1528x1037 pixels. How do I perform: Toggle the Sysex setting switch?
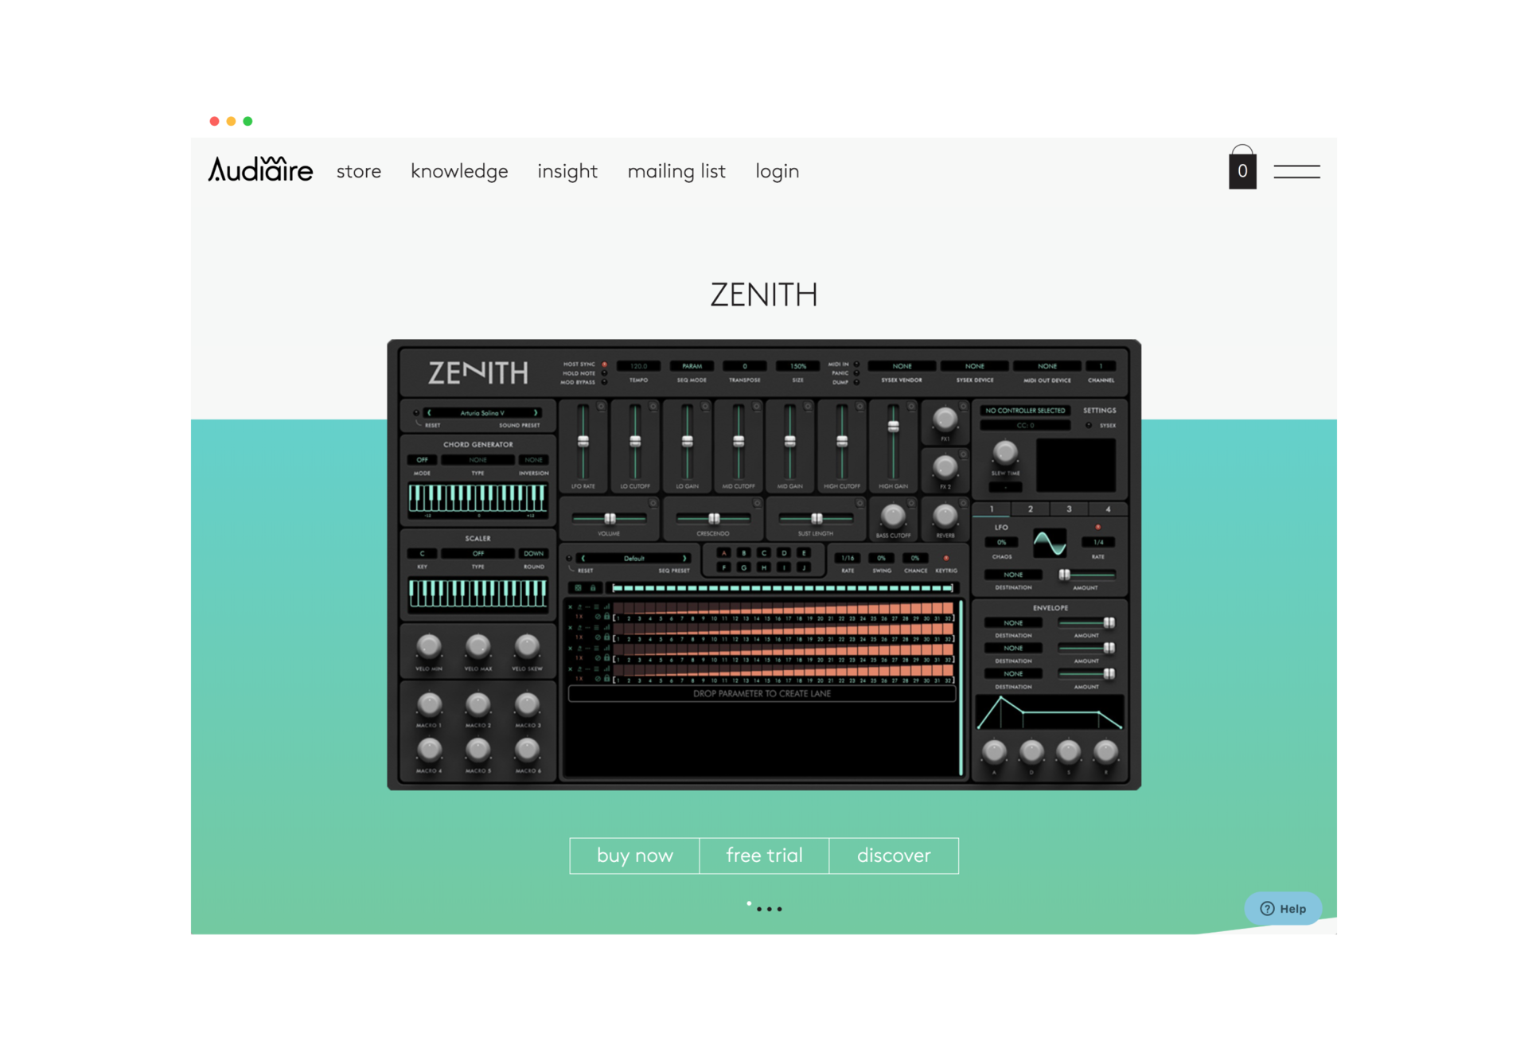point(1089,425)
